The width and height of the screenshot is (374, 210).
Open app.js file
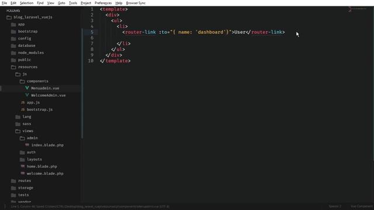33,103
